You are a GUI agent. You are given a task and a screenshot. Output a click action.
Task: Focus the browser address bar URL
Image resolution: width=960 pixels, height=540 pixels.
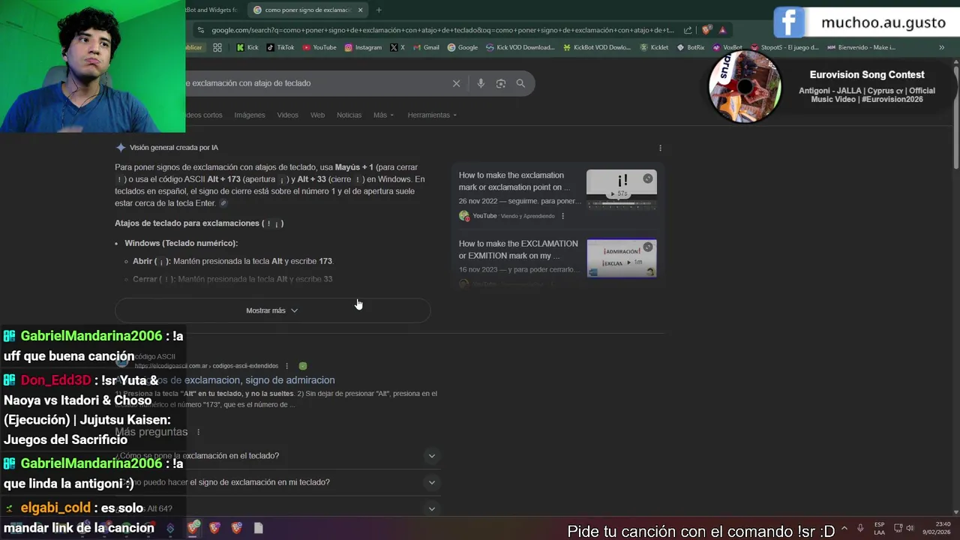pos(442,30)
